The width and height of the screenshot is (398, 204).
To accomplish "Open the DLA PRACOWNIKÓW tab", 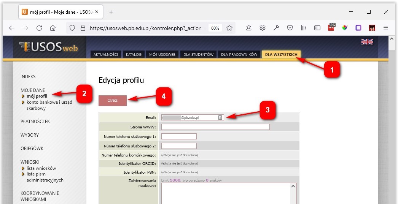I will [x=239, y=54].
